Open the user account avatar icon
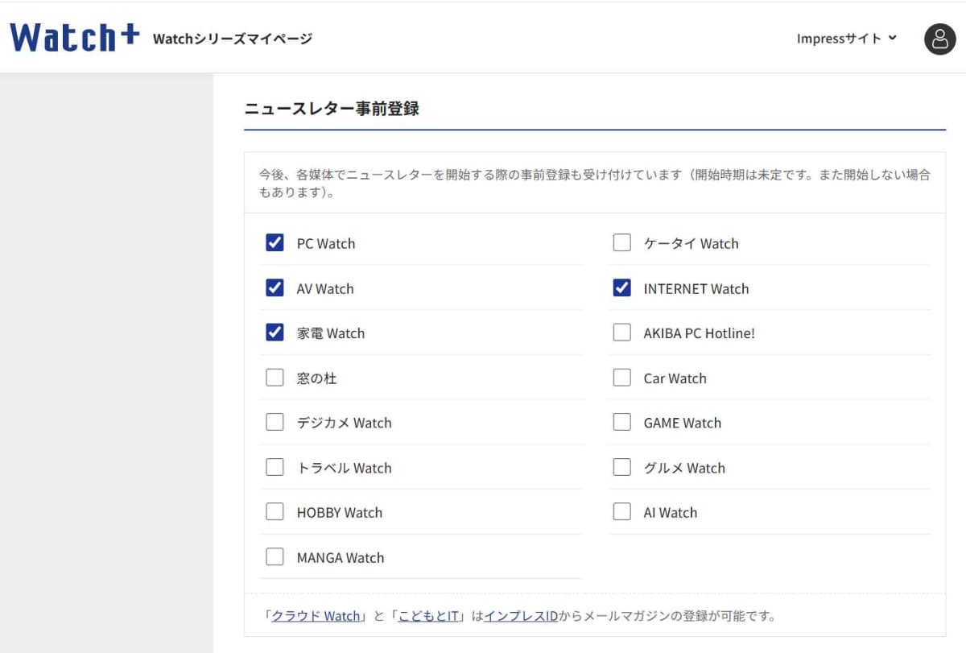966x653 pixels. pos(939,39)
